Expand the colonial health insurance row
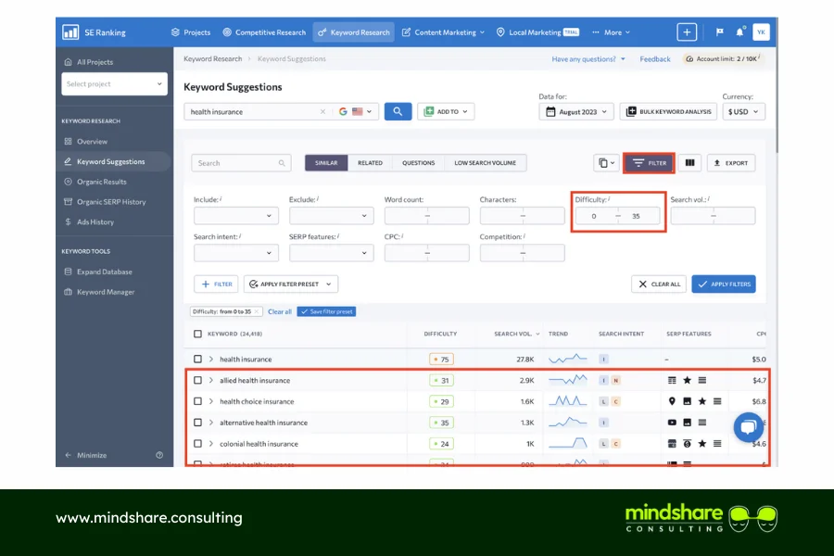Image resolution: width=834 pixels, height=556 pixels. coord(211,443)
